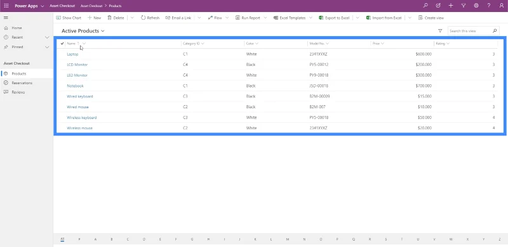Open Rating column header menu

point(443,43)
